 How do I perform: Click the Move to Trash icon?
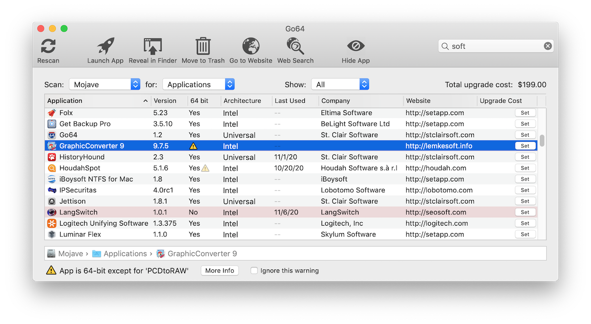[203, 47]
